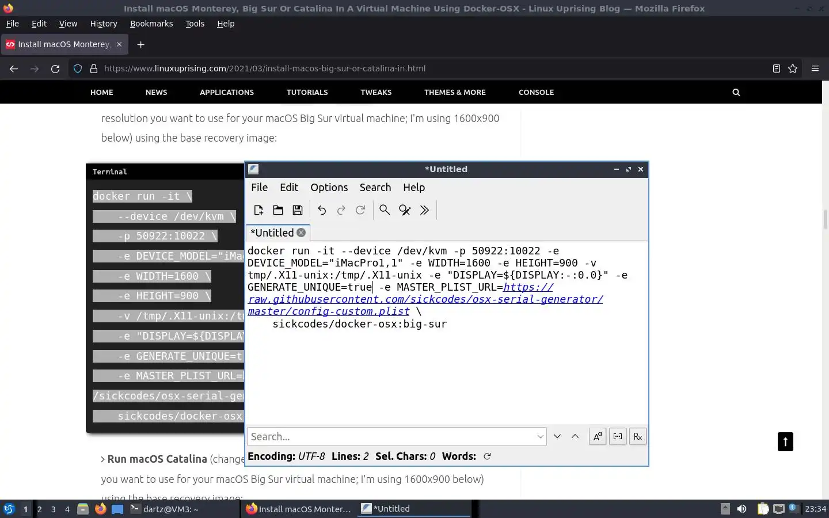Open a new Firefox tab with the plus button
The image size is (829, 518).
[x=140, y=44]
